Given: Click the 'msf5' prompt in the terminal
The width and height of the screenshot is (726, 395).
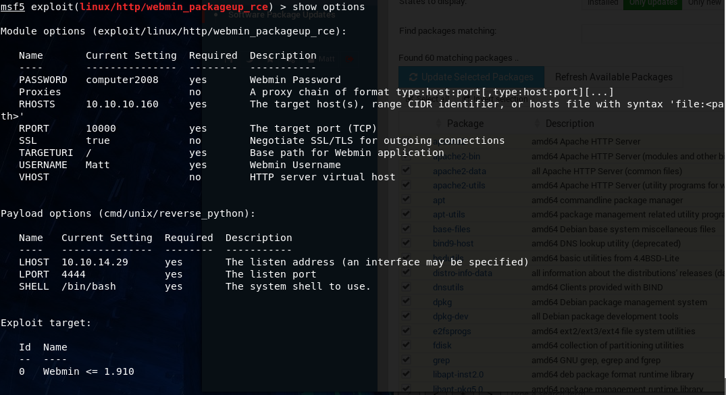Looking at the screenshot, I should (x=13, y=7).
